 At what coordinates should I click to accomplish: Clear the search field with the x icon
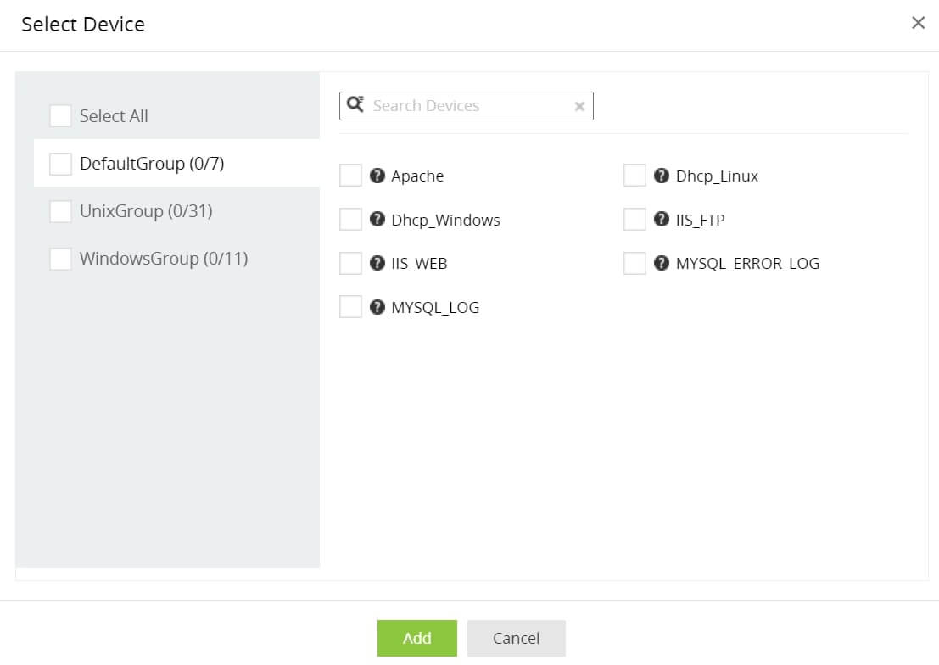click(579, 106)
